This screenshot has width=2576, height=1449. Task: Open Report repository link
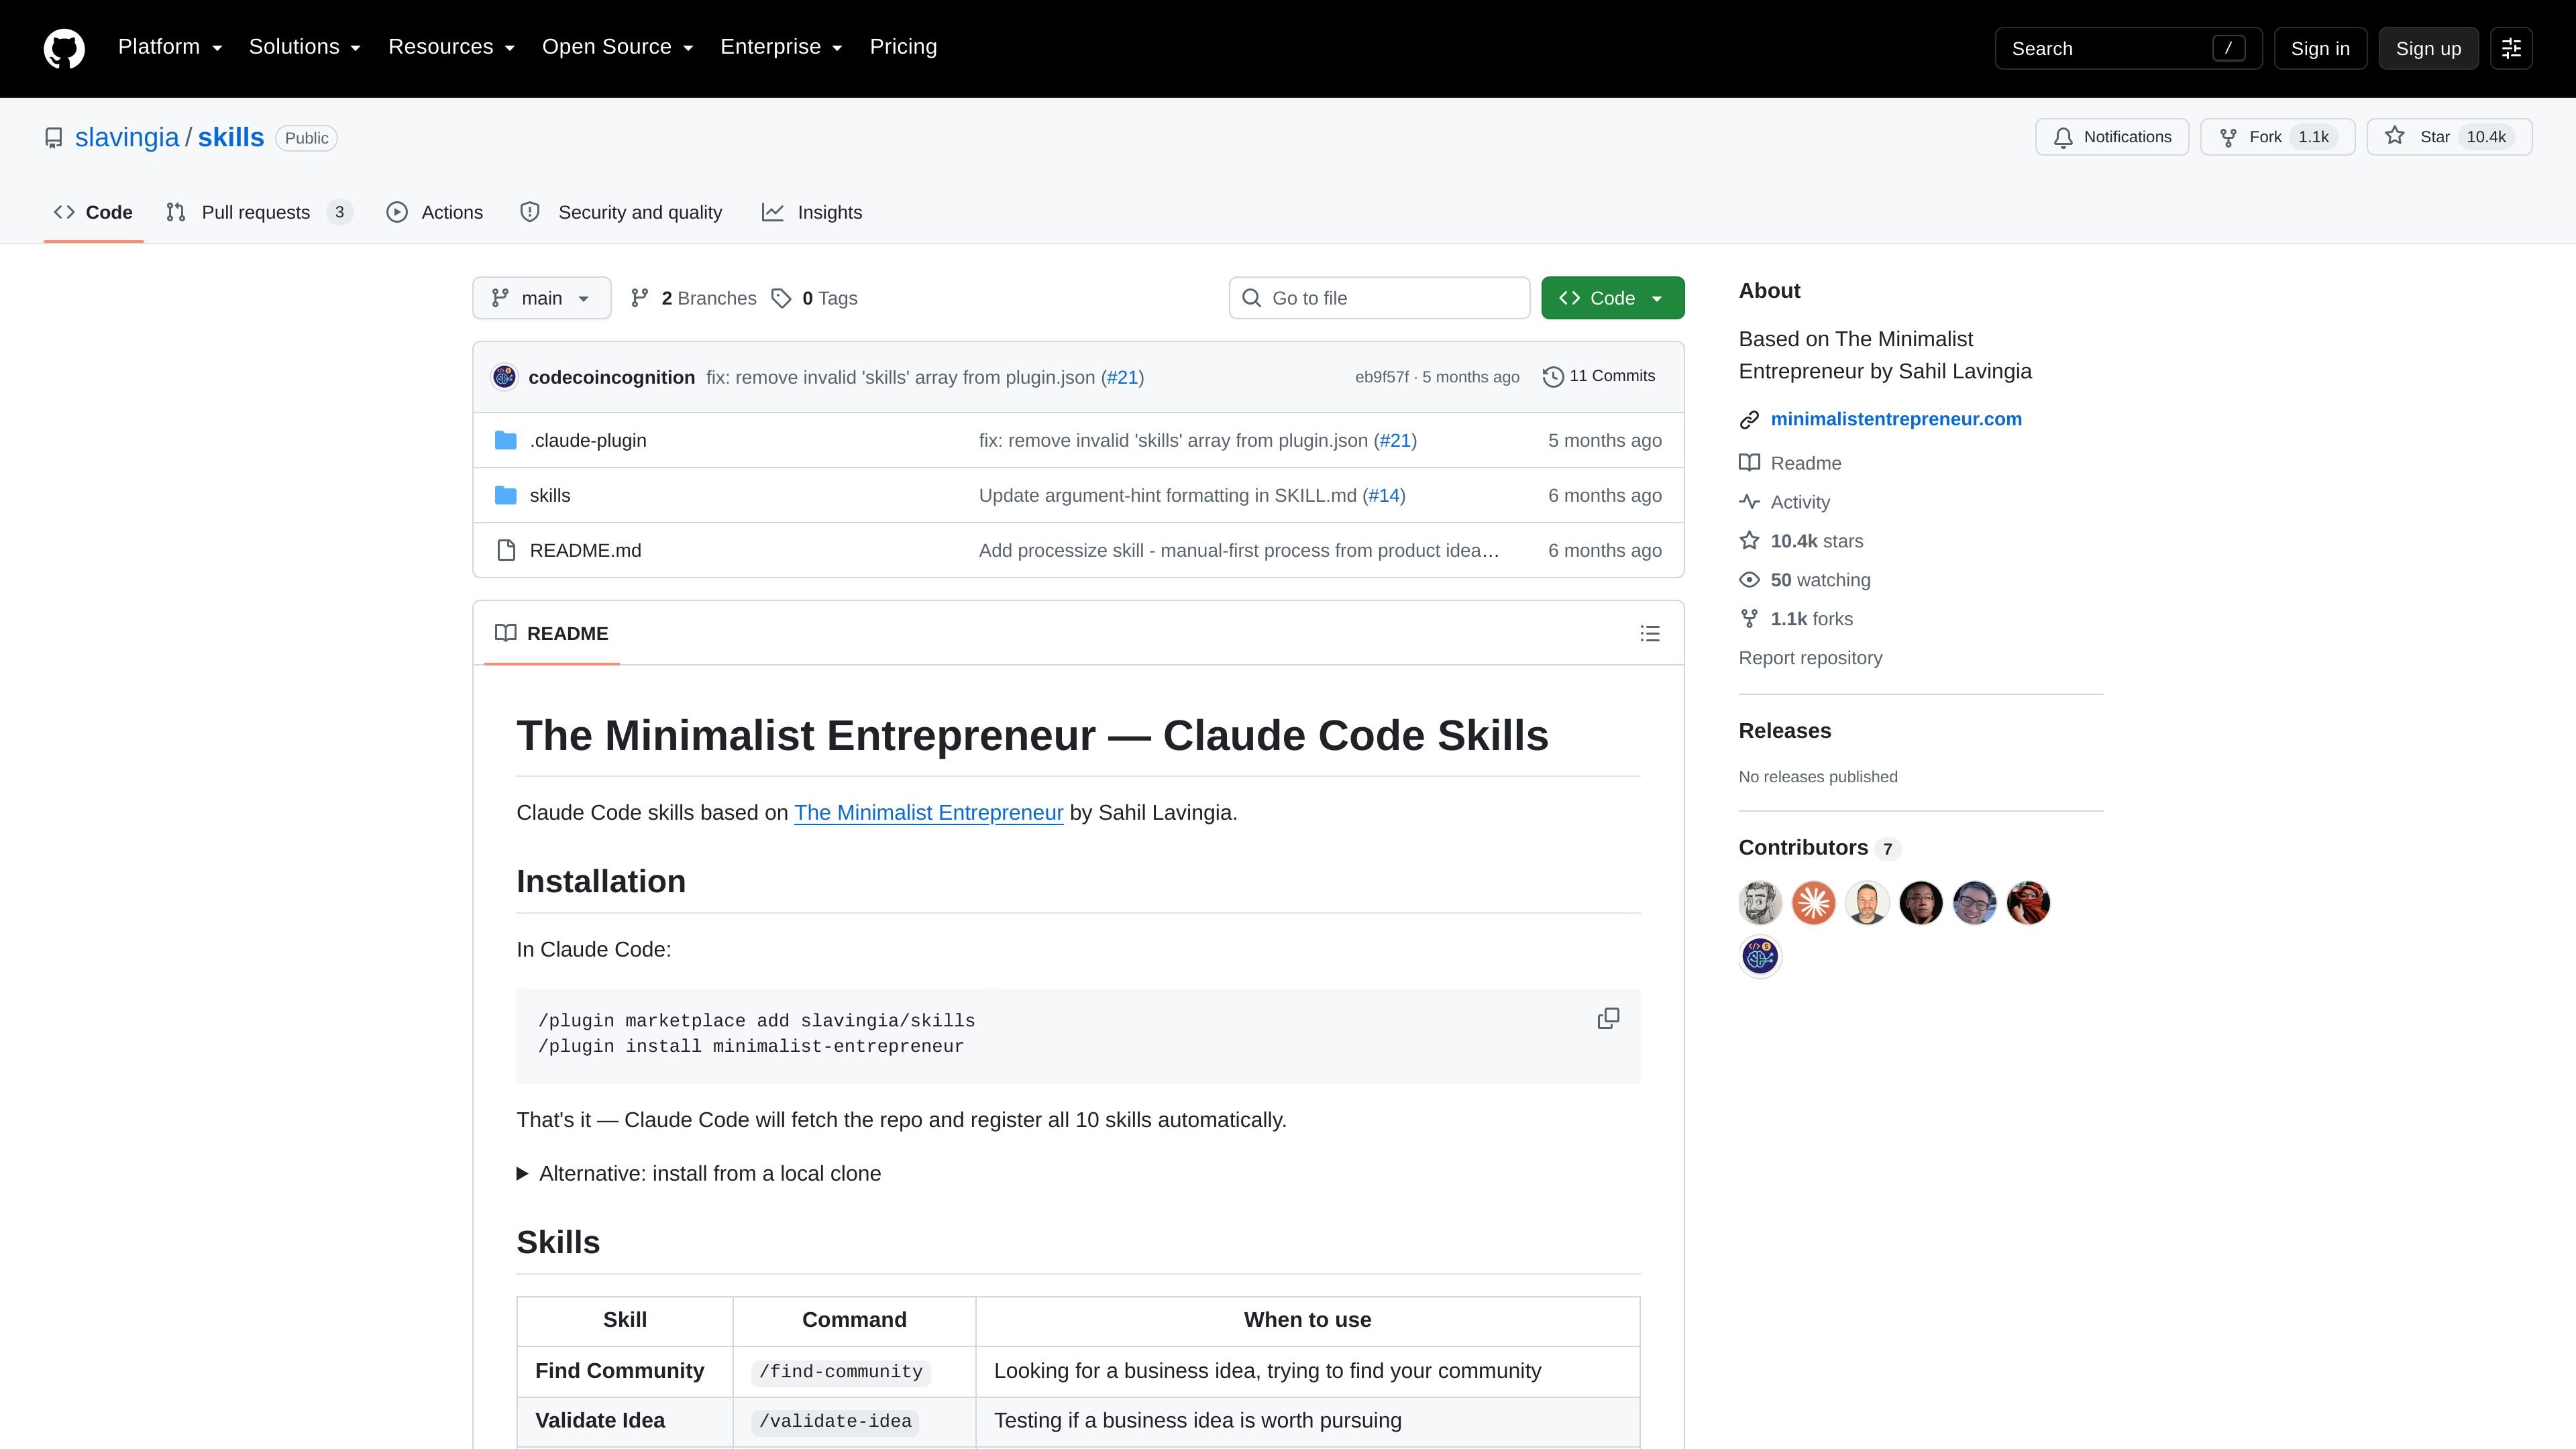coord(1810,658)
